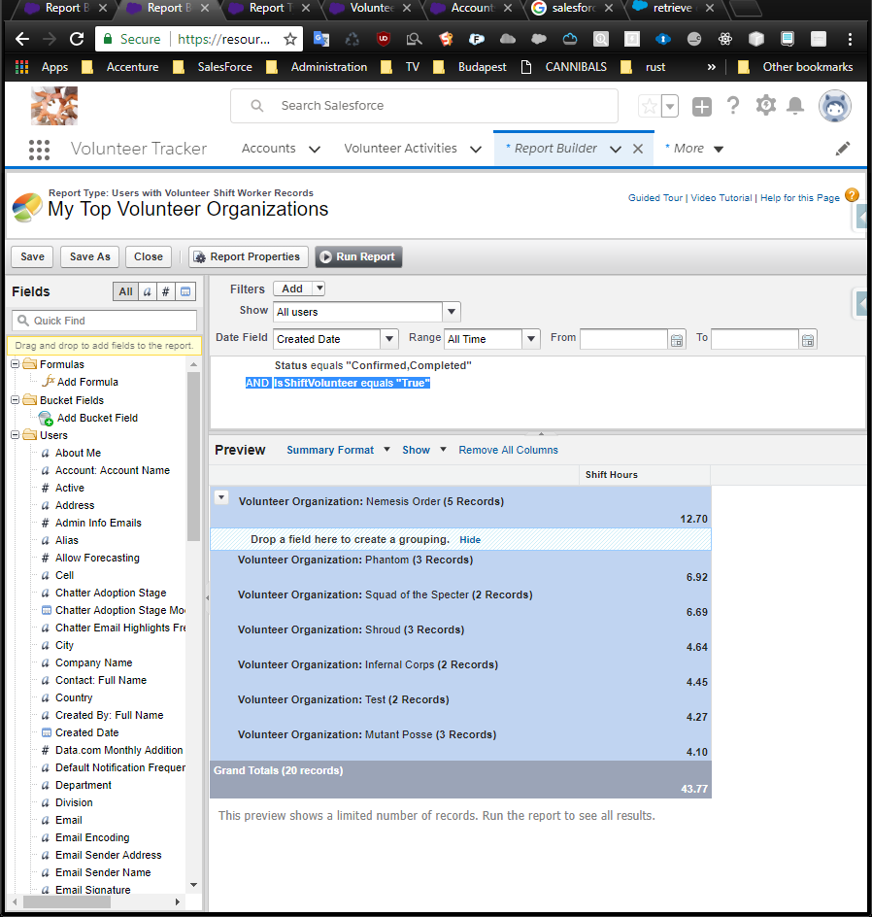Open the Add filter dropdown arrow
This screenshot has width=872, height=917.
click(x=319, y=289)
